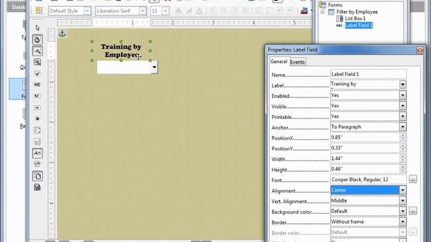Choose the Select arrow tool
Screen dimensions: 431x242
(x=38, y=28)
